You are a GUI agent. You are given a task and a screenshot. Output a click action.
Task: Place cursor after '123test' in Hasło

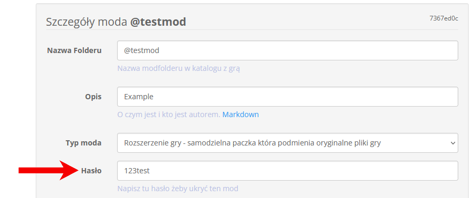pos(150,171)
